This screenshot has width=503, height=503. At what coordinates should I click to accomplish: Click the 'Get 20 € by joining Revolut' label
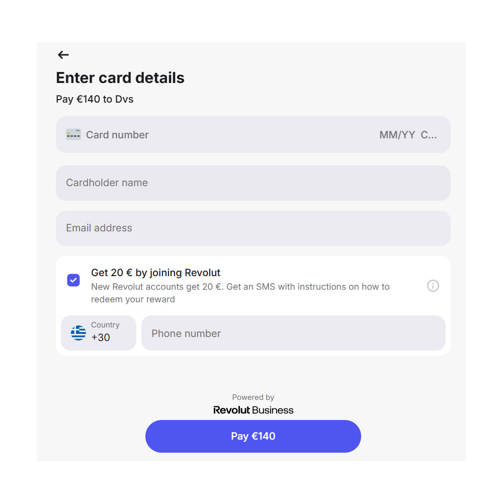click(x=156, y=273)
